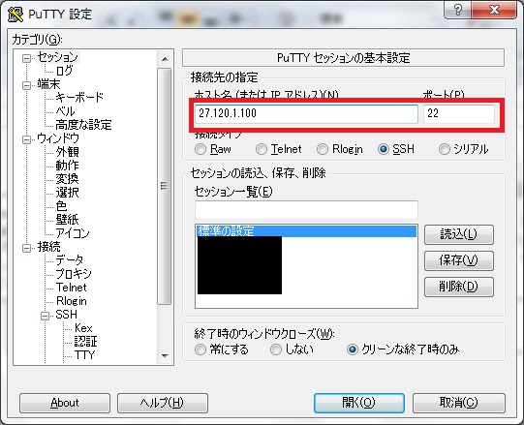Click the PuTTY icon in title bar

click(x=15, y=14)
